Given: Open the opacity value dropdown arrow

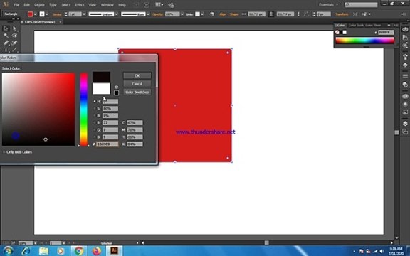Looking at the screenshot, I should tap(182, 14).
